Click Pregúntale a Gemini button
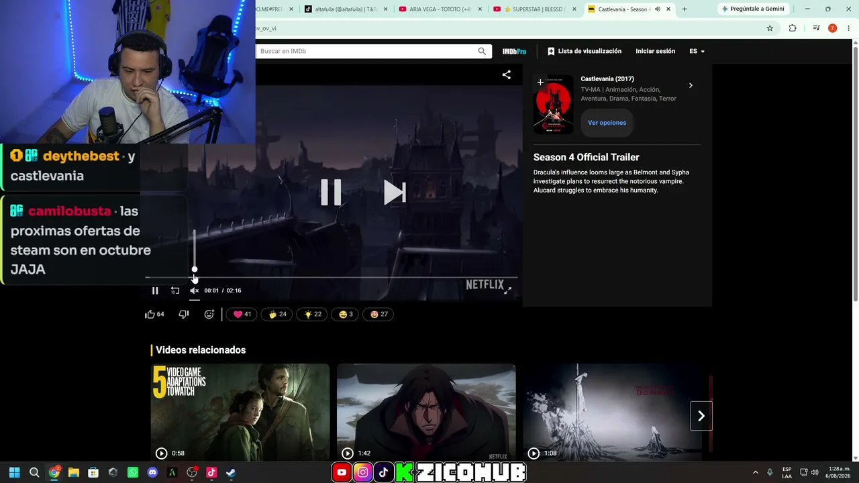Image resolution: width=859 pixels, height=483 pixels. 753,9
